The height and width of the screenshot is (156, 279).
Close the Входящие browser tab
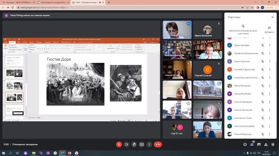34,3
